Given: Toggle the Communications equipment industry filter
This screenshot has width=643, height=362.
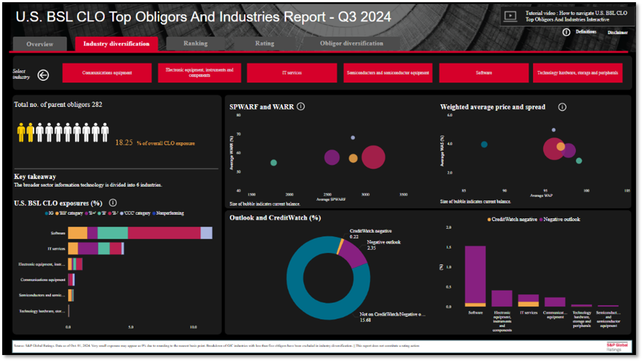Looking at the screenshot, I should pos(107,73).
